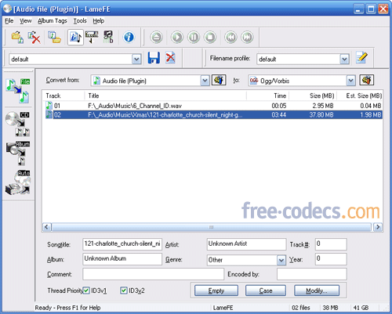Click the save preset floppy disk icon
Viewport: 392px width, 314px height.
point(154,58)
